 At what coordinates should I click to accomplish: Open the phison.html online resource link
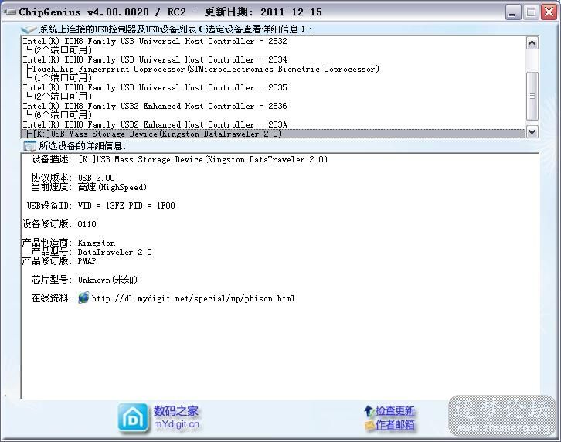pyautogui.click(x=193, y=298)
